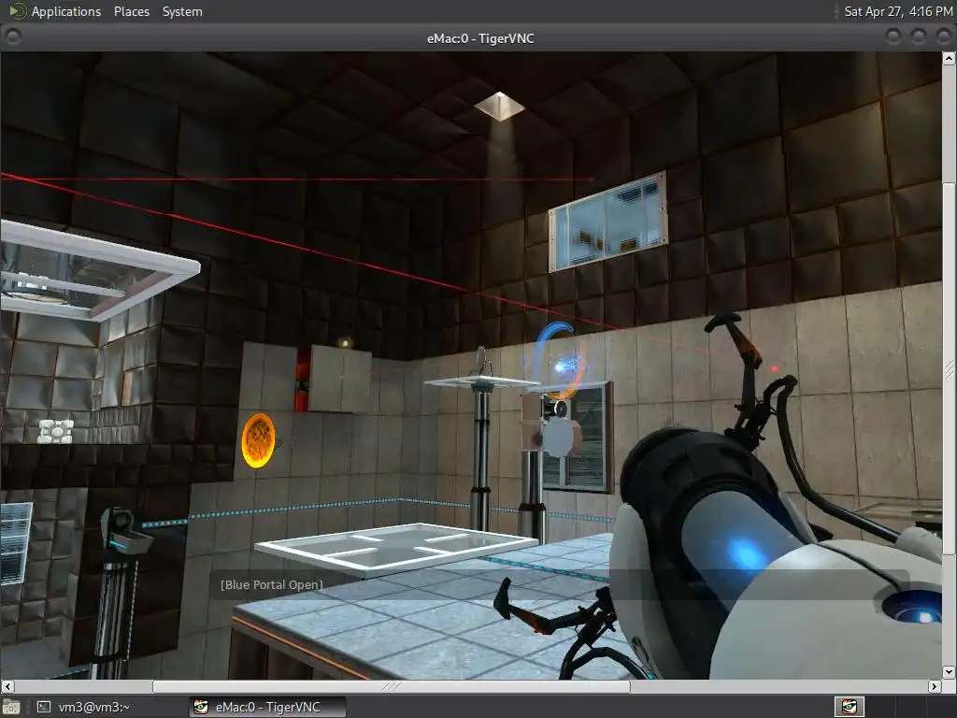Click the clock showing Sat Apr 27
This screenshot has width=957, height=718.
pos(898,11)
